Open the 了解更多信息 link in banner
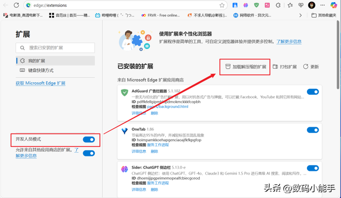 tap(289, 42)
